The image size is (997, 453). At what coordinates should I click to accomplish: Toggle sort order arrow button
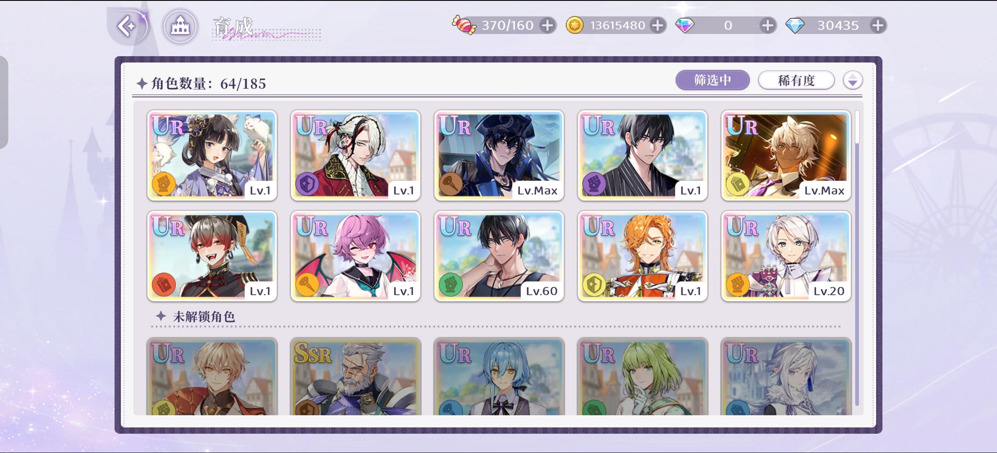tap(853, 80)
